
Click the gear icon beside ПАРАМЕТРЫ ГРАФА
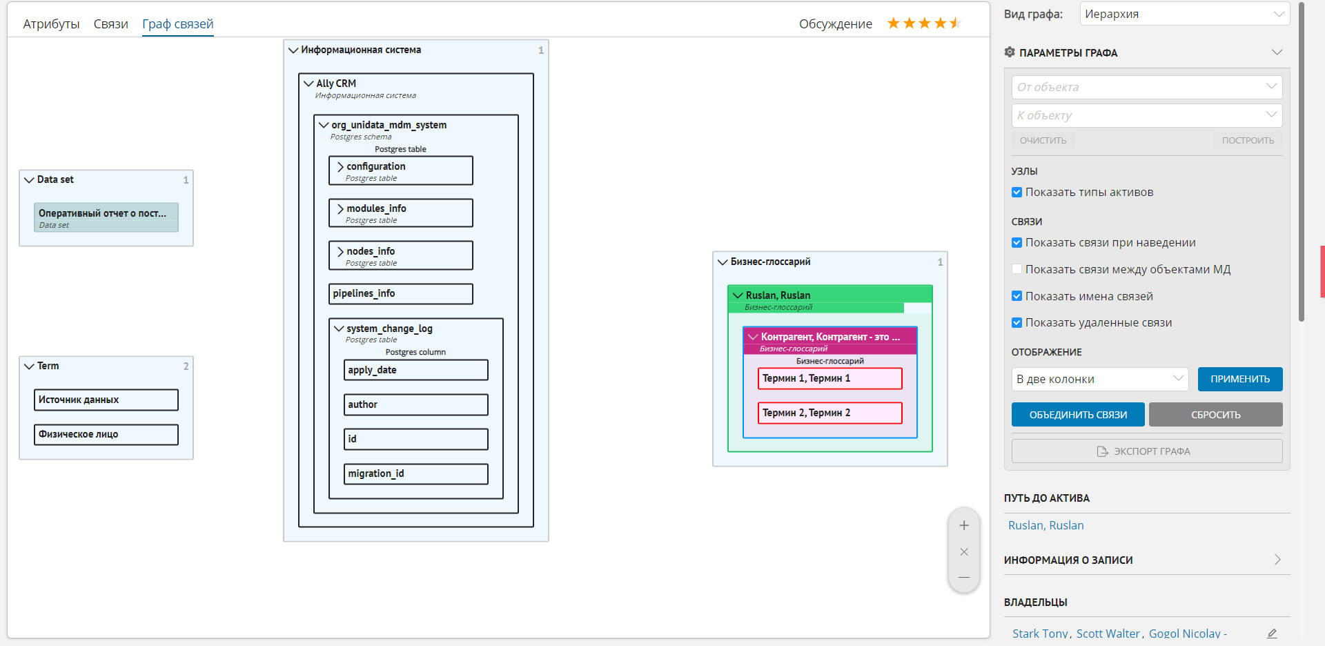pyautogui.click(x=1010, y=52)
